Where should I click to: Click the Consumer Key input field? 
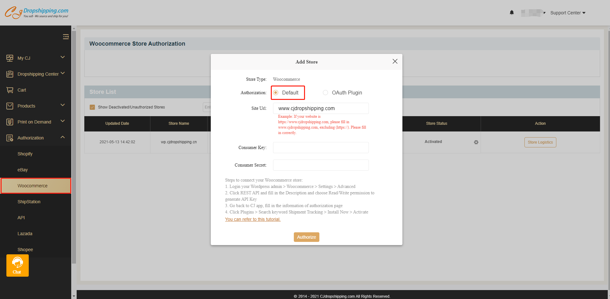(x=321, y=147)
